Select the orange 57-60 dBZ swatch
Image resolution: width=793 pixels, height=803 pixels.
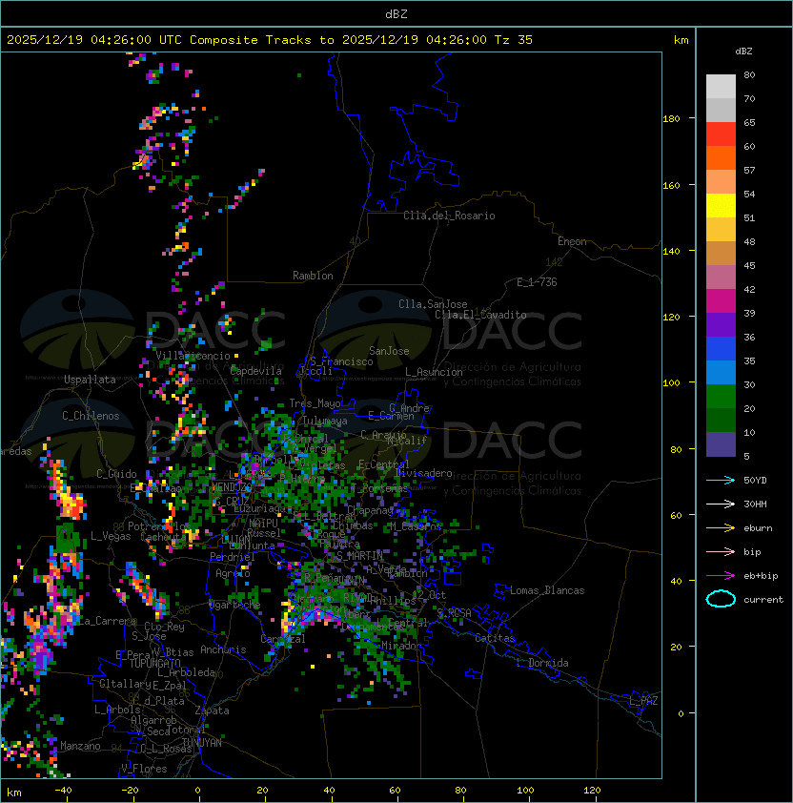coord(721,157)
